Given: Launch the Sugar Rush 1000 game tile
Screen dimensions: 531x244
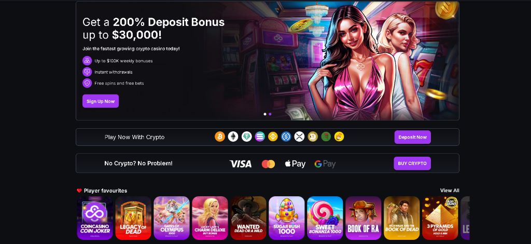Looking at the screenshot, I should click(x=286, y=218).
